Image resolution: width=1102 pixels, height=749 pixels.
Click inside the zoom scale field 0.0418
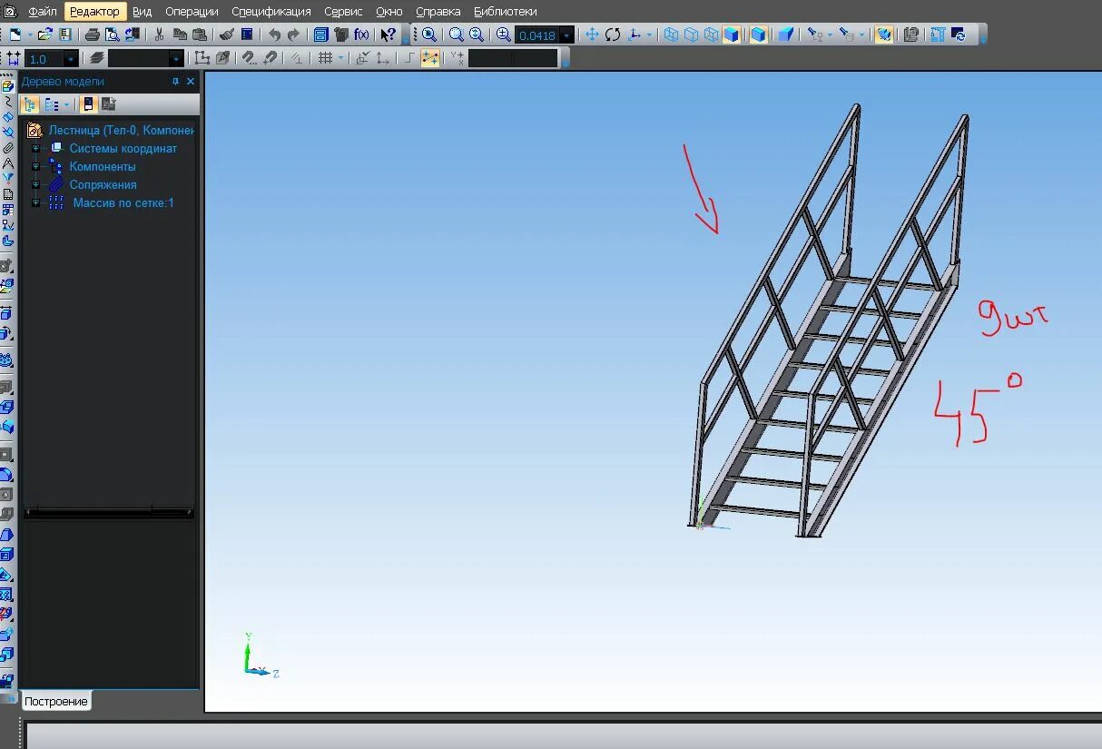536,35
